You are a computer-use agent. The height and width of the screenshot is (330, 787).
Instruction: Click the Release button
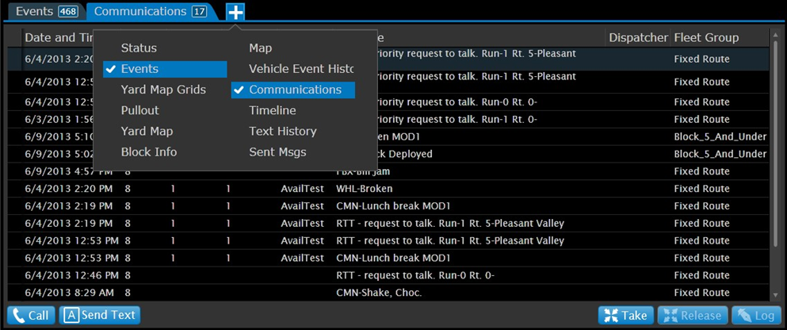click(692, 316)
